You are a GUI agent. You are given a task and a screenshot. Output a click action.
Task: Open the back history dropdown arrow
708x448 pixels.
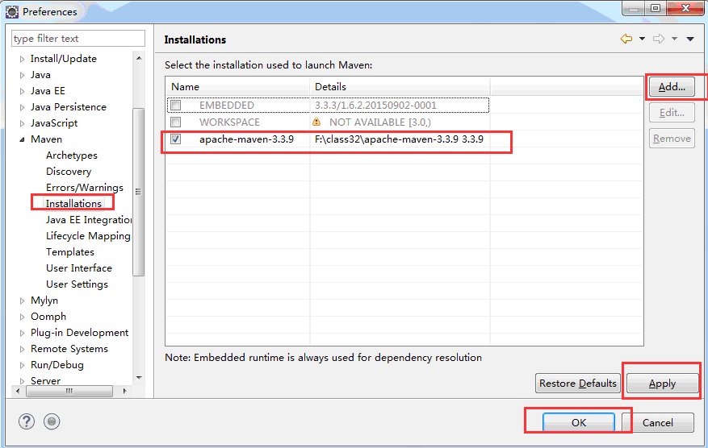[x=642, y=39]
